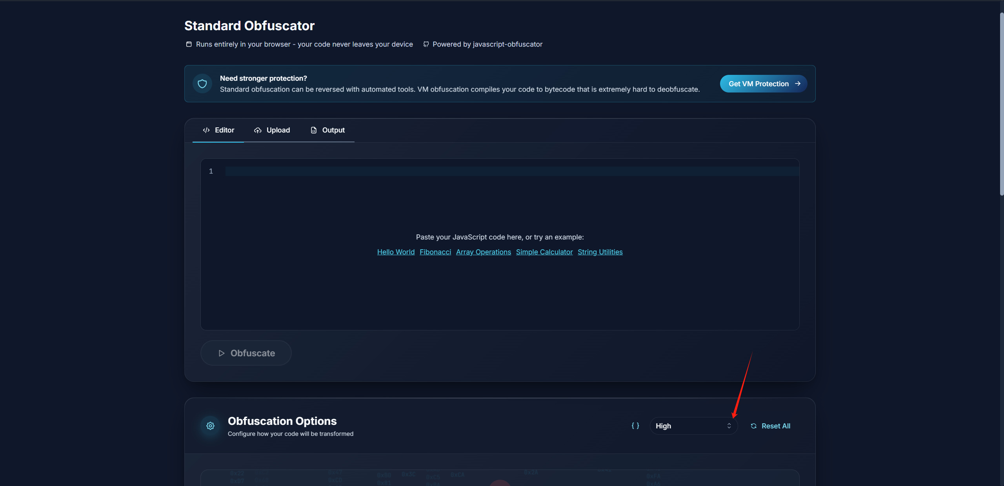
Task: Click the arrow icon on Get VM Protection
Action: 798,83
